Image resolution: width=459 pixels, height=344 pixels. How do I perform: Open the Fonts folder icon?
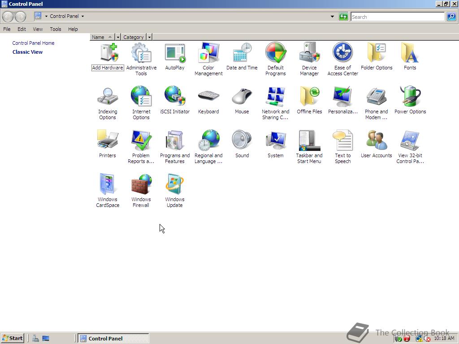pyautogui.click(x=410, y=57)
